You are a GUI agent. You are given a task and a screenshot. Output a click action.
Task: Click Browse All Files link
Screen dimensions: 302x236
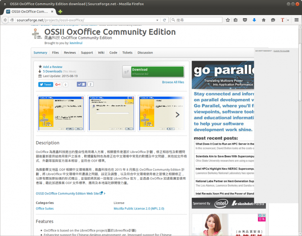pyautogui.click(x=173, y=82)
